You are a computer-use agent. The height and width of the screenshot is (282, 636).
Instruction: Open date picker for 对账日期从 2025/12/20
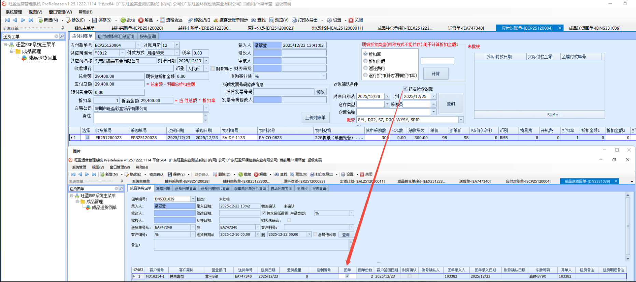(387, 96)
